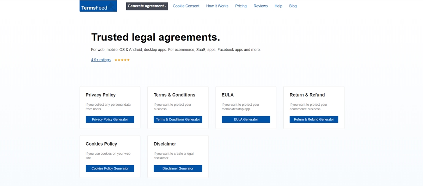Select the Privacy Policy card heading
The height and width of the screenshot is (186, 423).
tap(100, 95)
